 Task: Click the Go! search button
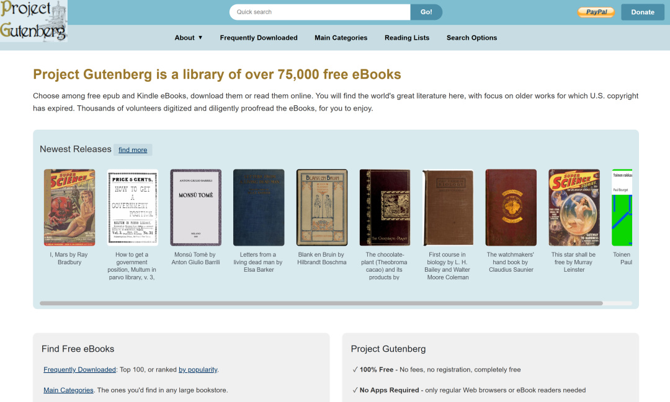426,12
